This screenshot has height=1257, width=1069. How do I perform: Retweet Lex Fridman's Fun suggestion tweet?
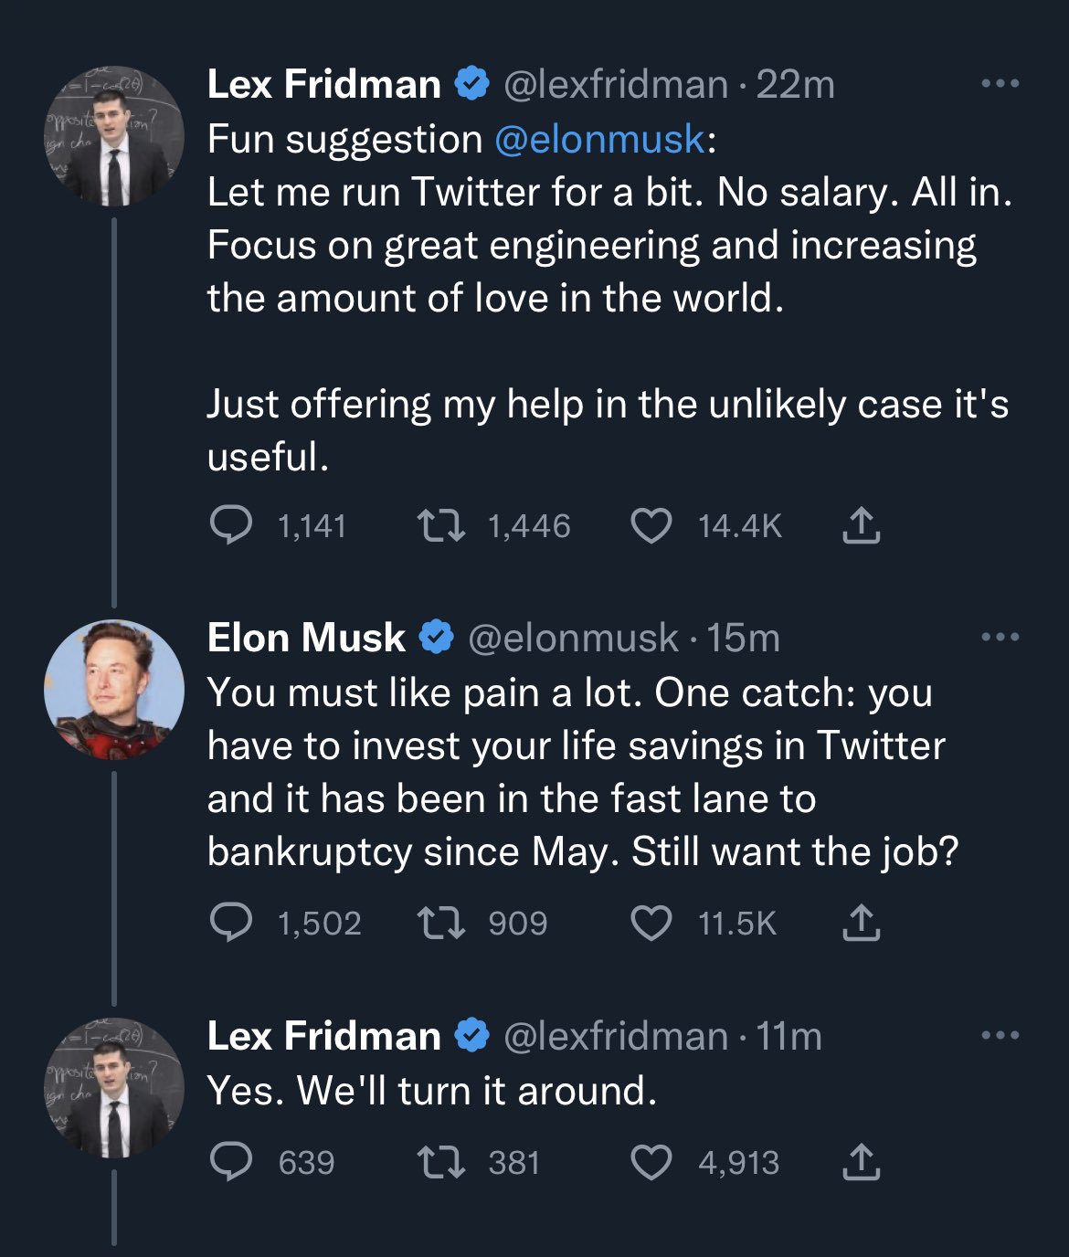coord(441,525)
